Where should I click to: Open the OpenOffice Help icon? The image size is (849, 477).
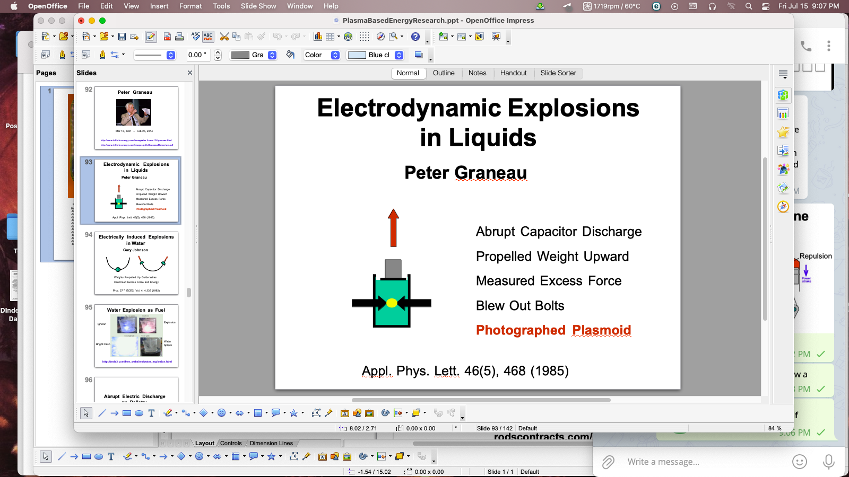(415, 37)
